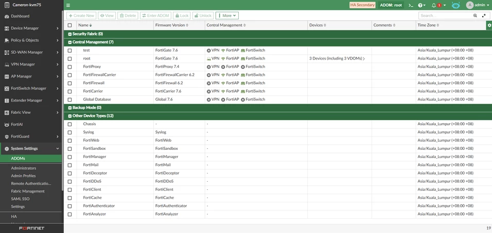Open the 3 Devices link for root

[337, 59]
